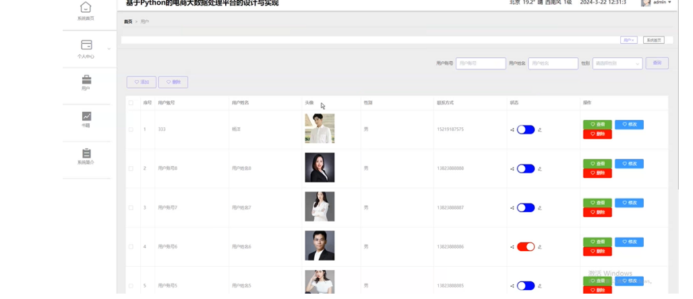This screenshot has width=693, height=299.
Task: Focus the 用户账号 search input field
Action: [481, 63]
